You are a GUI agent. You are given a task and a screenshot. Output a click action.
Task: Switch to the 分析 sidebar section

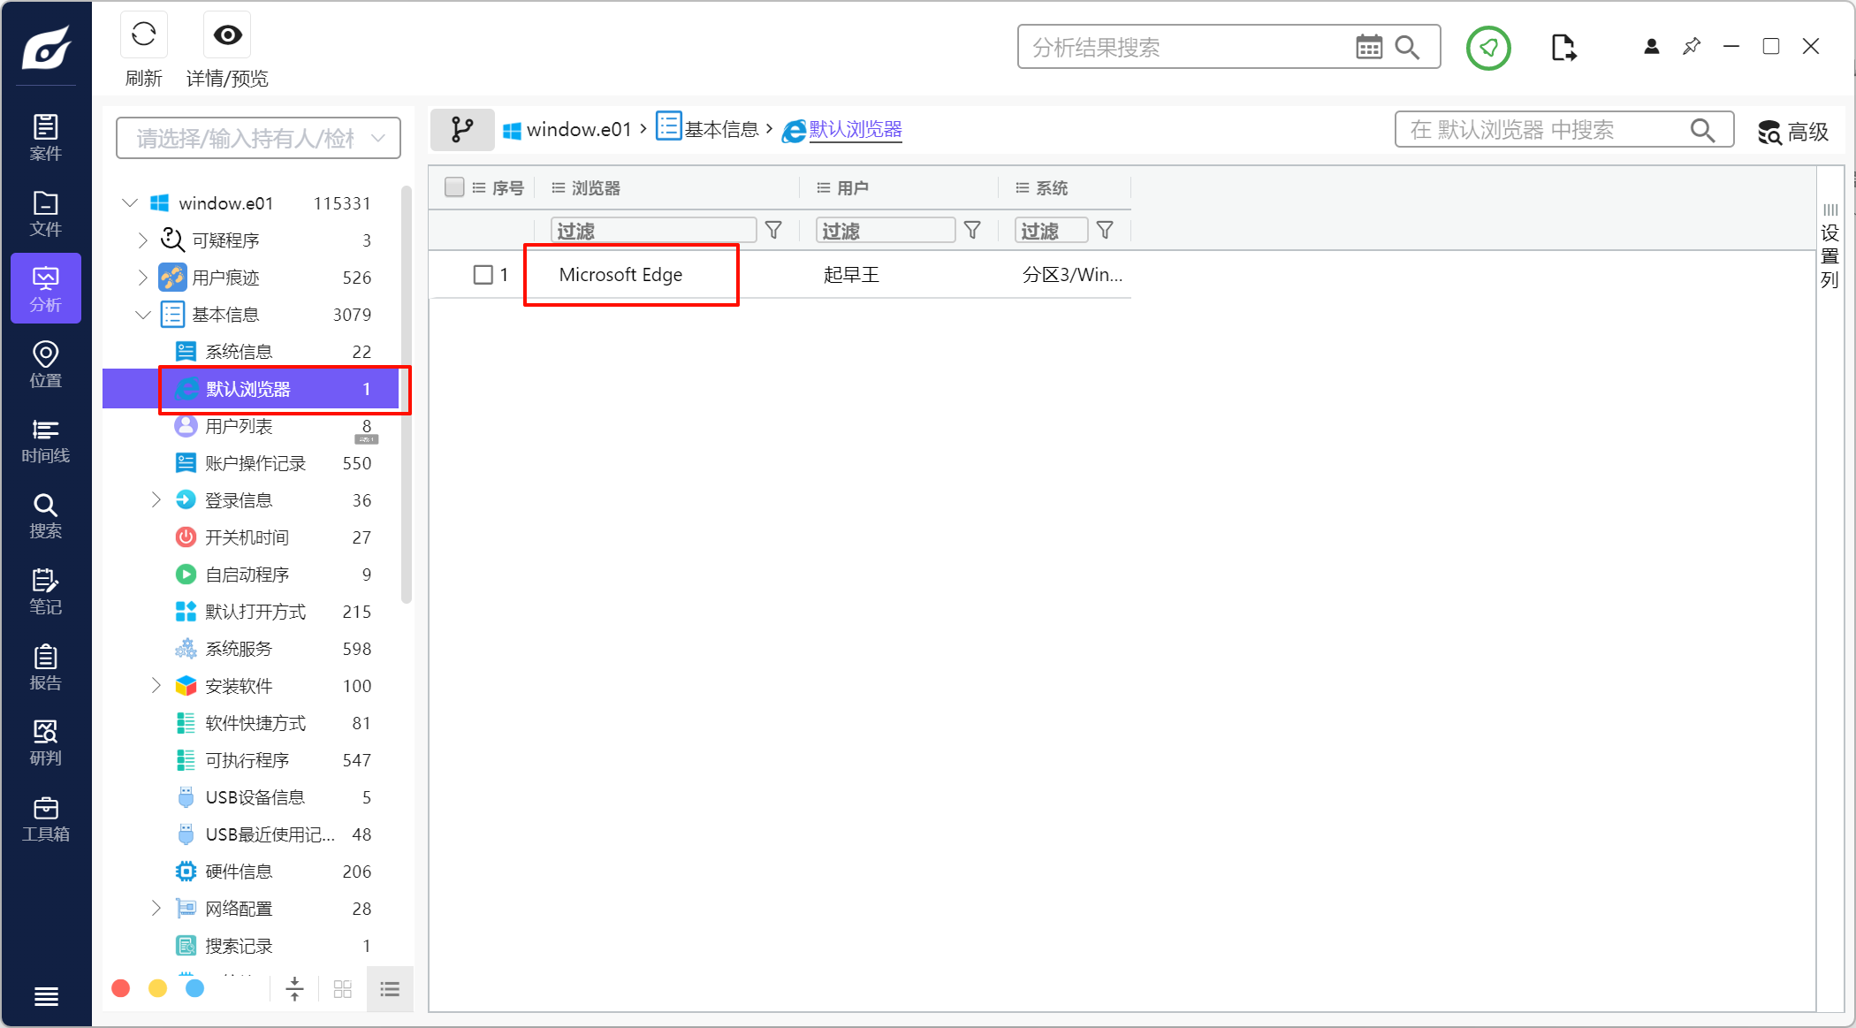click(x=46, y=289)
